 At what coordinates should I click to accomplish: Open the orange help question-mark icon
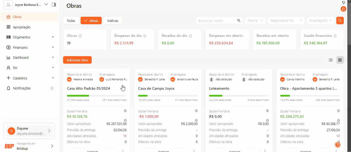337,145
